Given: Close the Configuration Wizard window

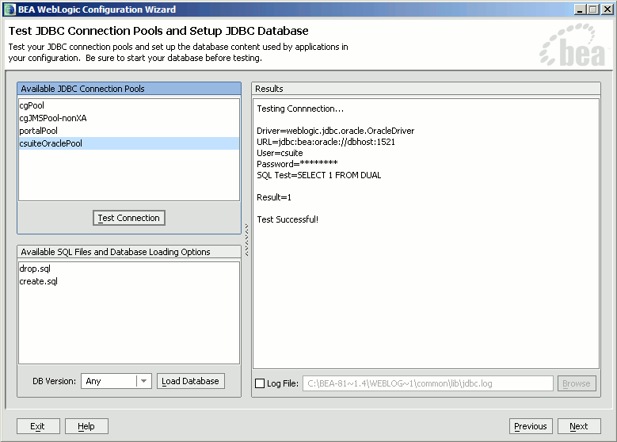Looking at the screenshot, I should [x=607, y=10].
